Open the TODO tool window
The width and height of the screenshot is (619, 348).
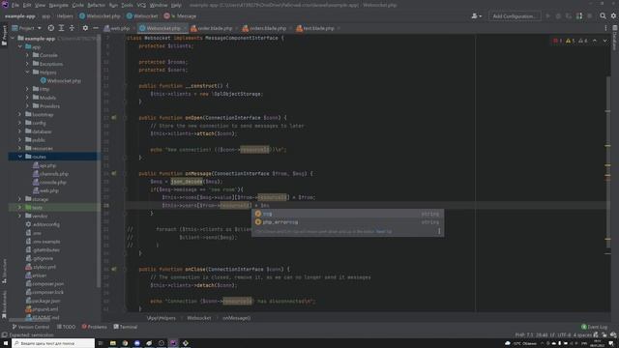(66, 327)
